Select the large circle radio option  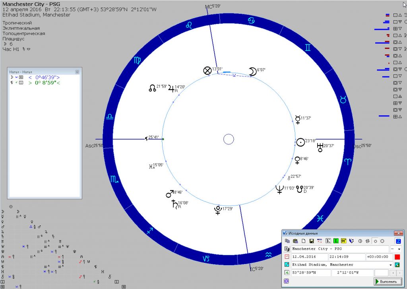[382, 241]
